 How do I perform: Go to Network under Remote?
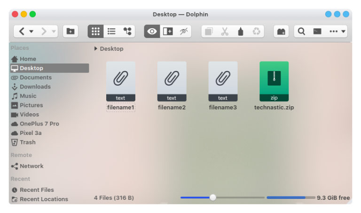coord(31,166)
